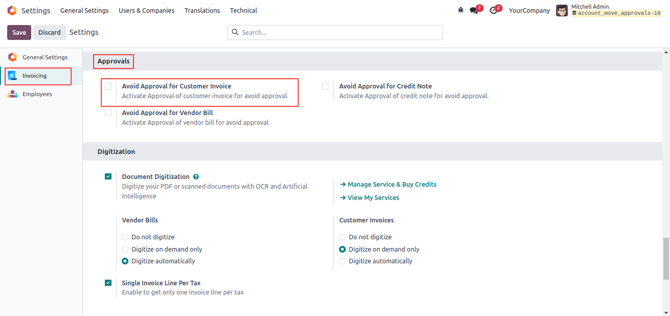Click the Save button
This screenshot has width=670, height=316.
click(x=19, y=32)
